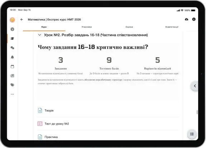
Task: Switch to the Учасники tab
Action: pos(87,27)
